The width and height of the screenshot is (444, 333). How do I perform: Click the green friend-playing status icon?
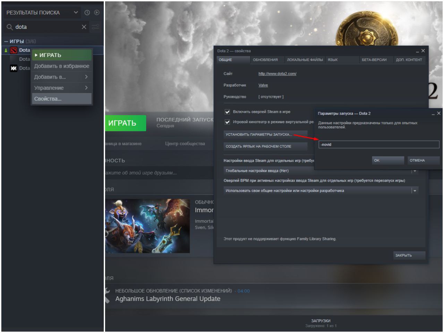pos(6,50)
